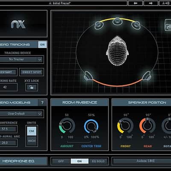This screenshot has height=171, width=171.
Task: Click the inter-aural arc field 26.0
Action: (9, 143)
